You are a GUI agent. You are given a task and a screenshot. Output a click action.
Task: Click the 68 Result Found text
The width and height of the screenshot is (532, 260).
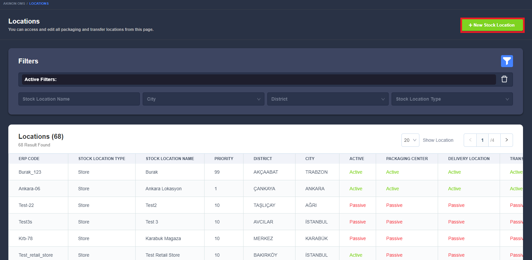coord(34,145)
